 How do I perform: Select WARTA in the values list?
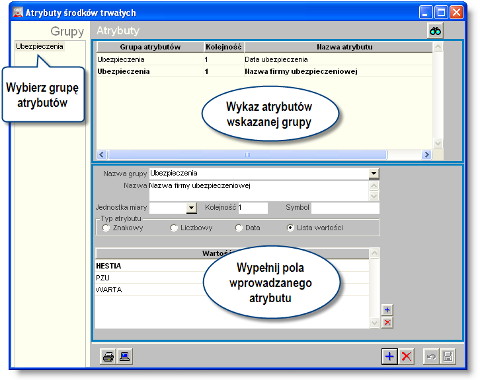pyautogui.click(x=232, y=290)
